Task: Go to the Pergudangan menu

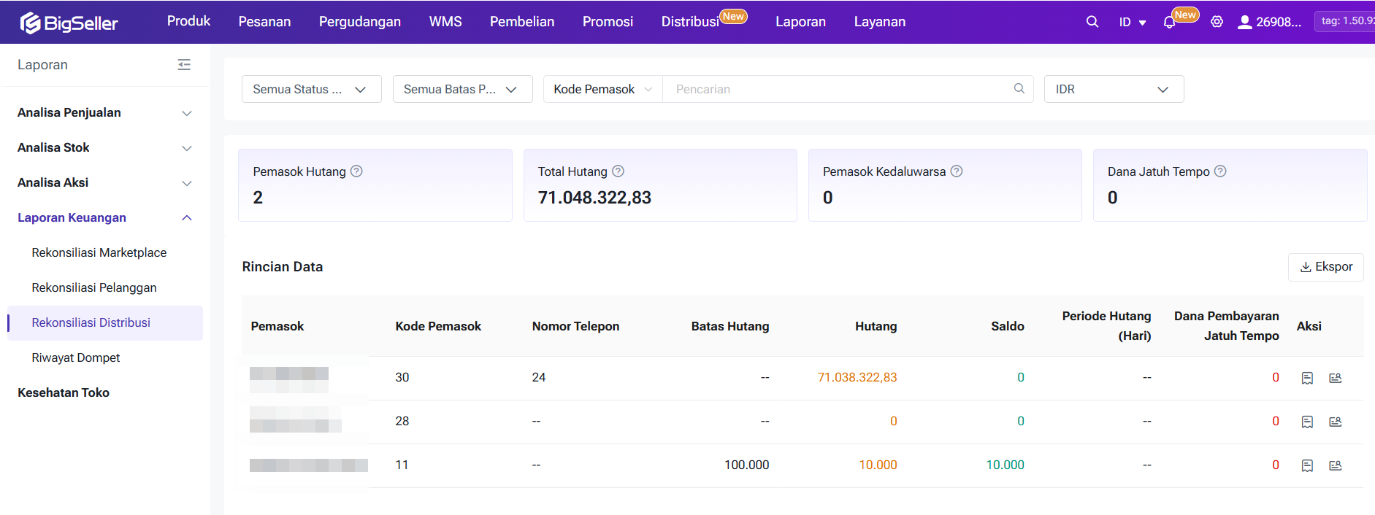Action: (359, 22)
